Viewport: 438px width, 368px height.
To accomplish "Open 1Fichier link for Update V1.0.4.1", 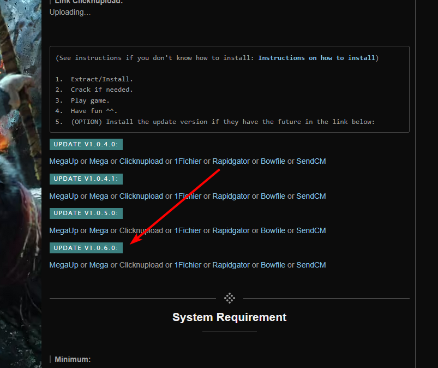I will (x=188, y=196).
